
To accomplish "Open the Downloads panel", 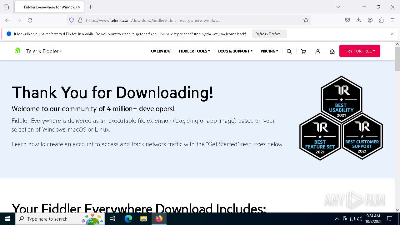I will click(x=359, y=20).
